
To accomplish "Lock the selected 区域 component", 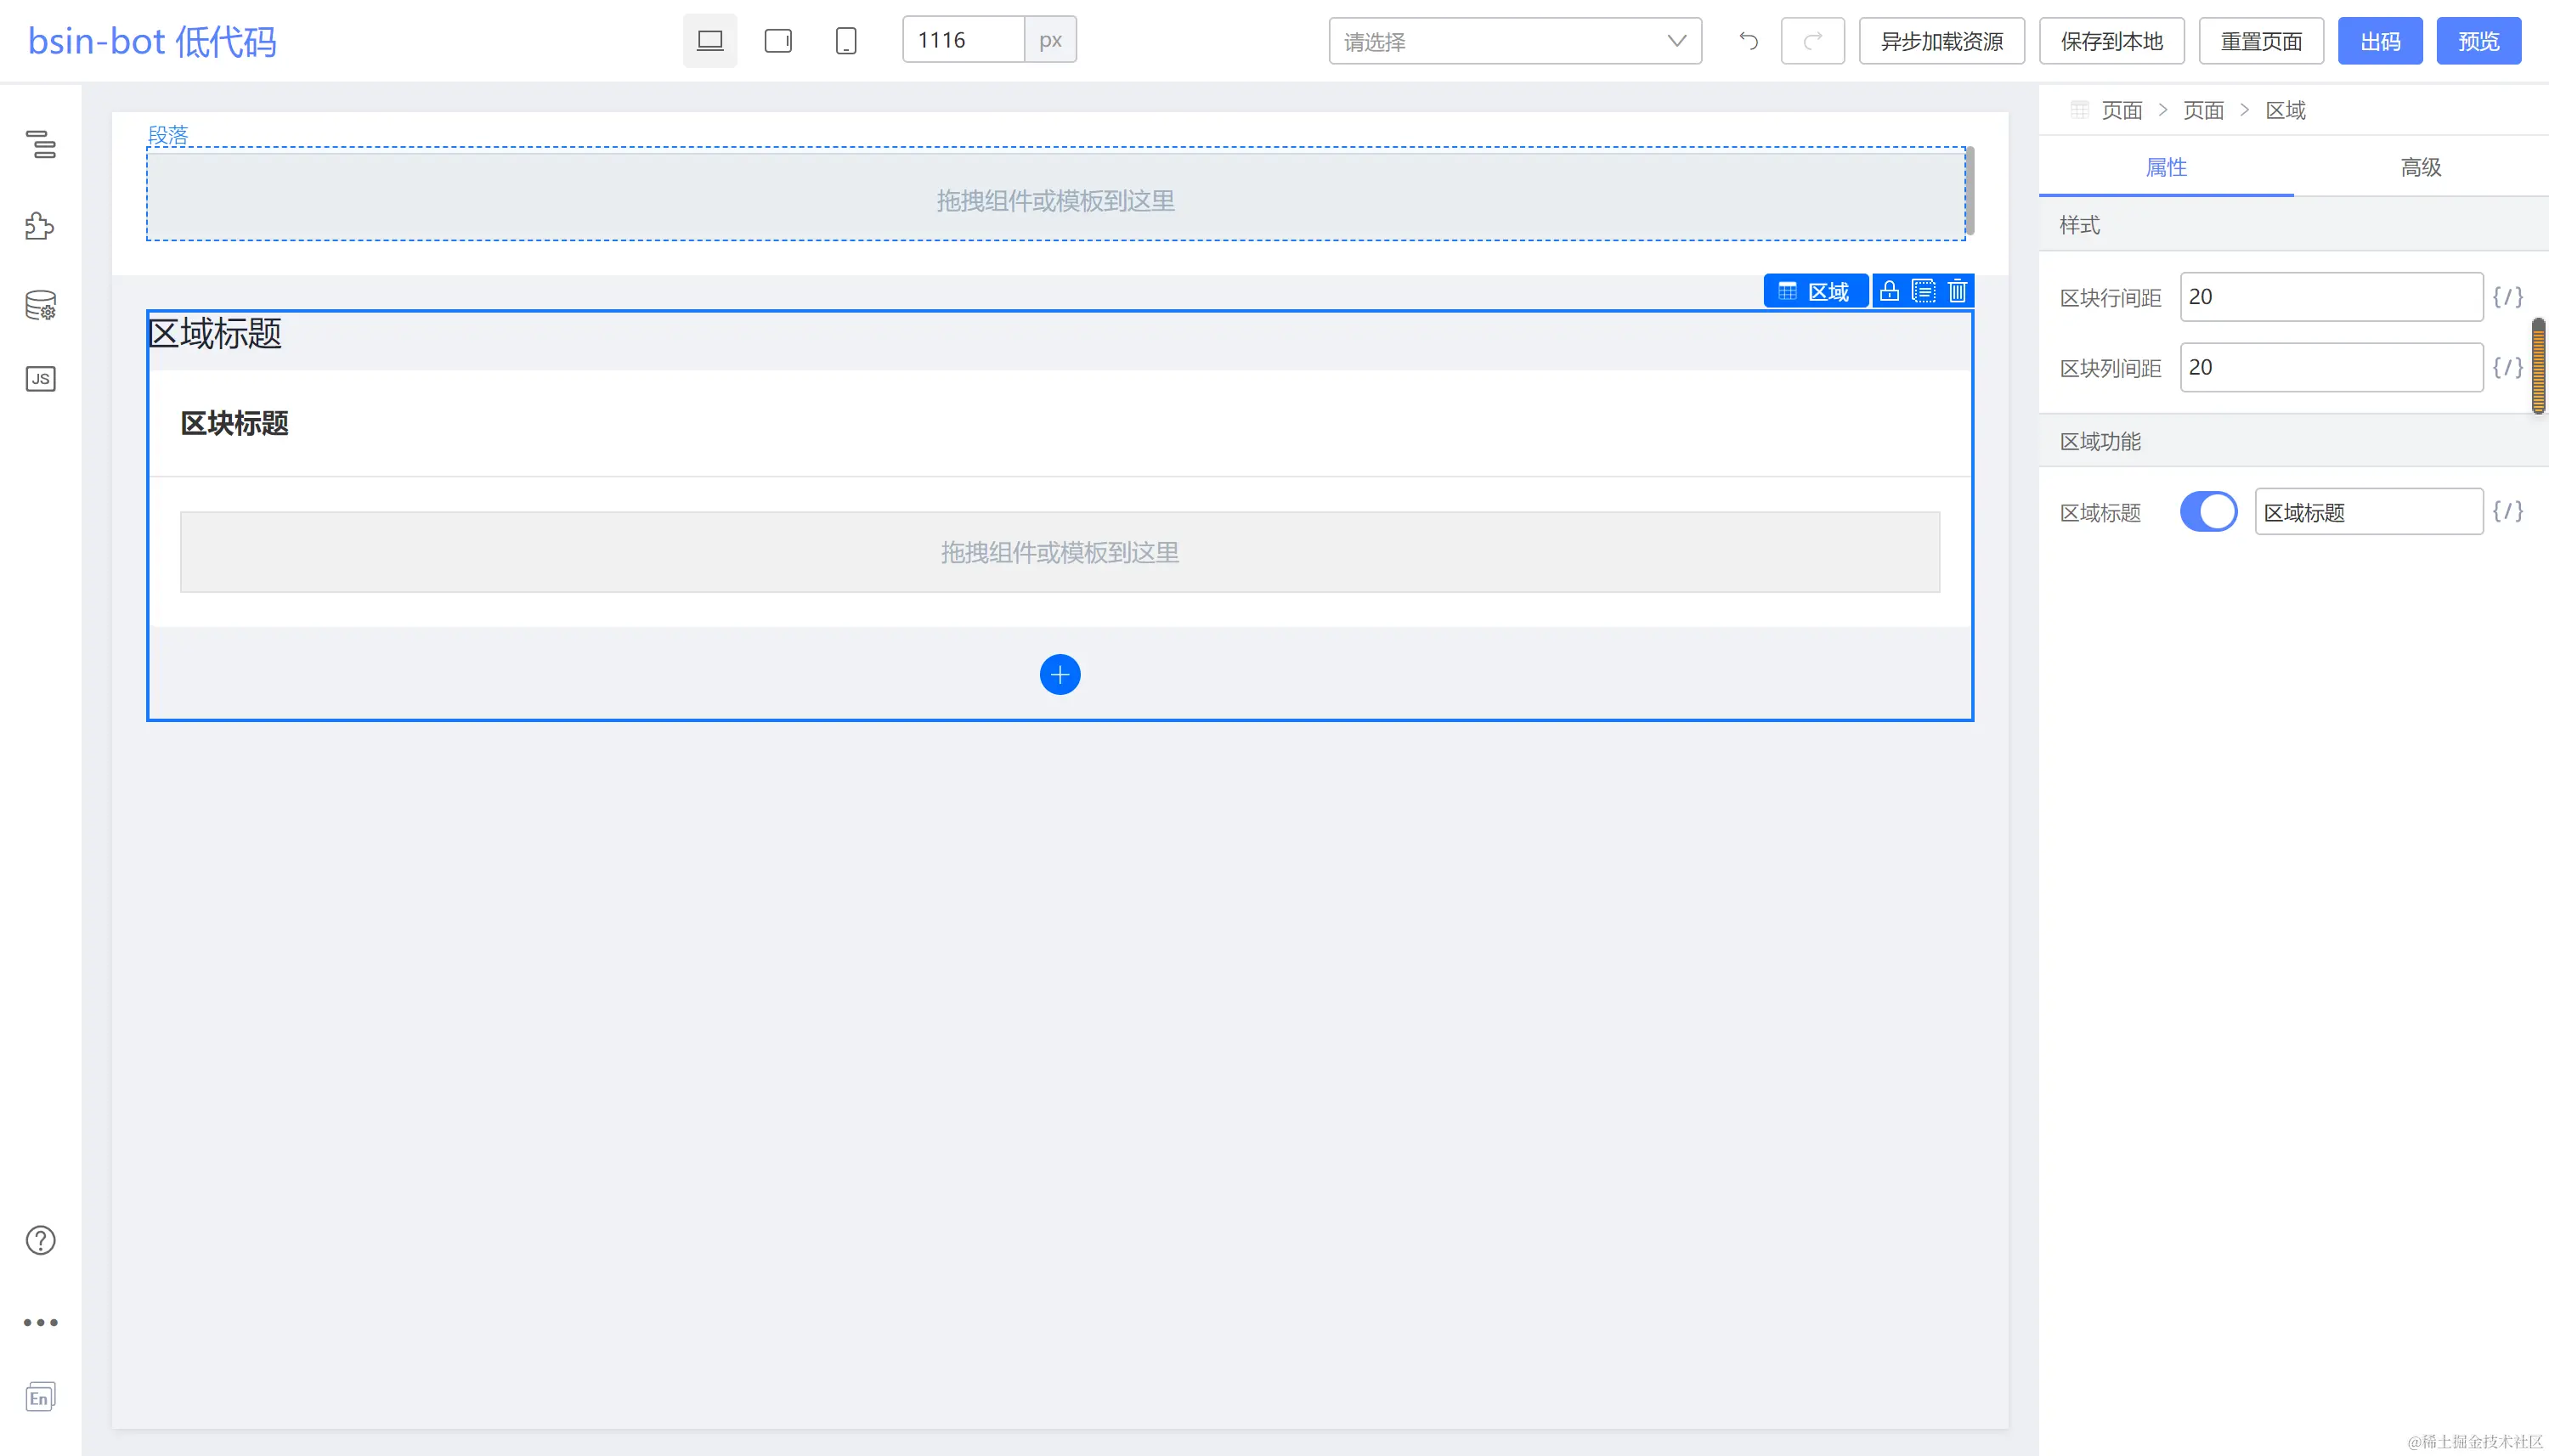I will point(1889,291).
